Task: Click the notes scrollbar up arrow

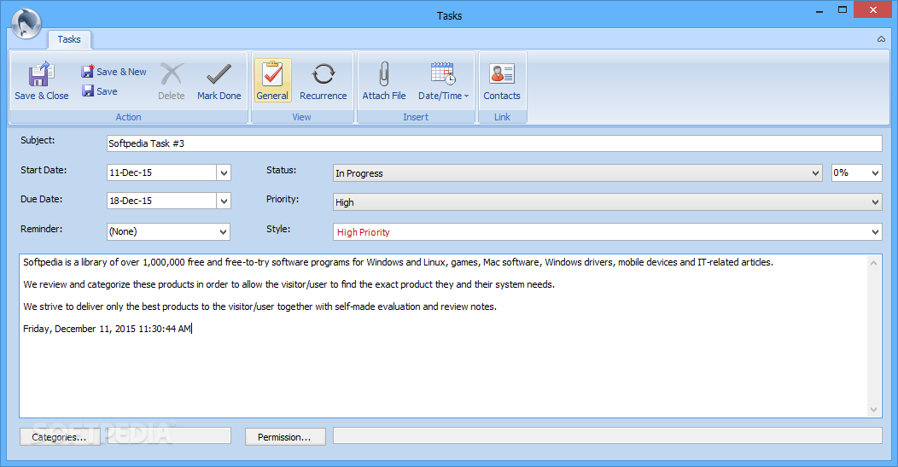Action: coord(874,263)
